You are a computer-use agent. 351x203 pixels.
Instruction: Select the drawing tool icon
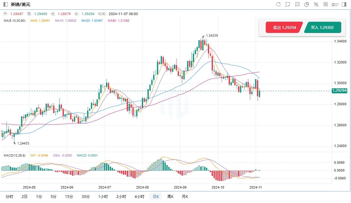tap(288, 4)
